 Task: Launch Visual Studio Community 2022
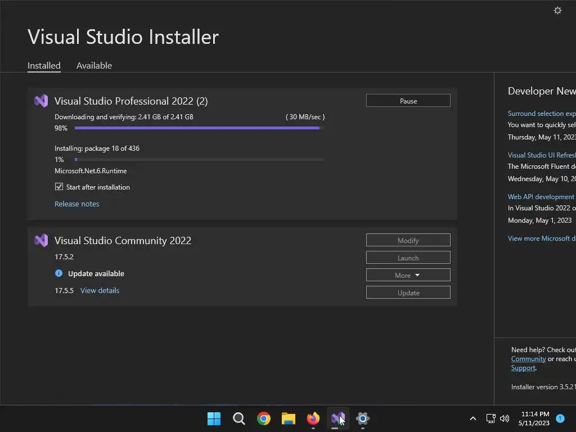coord(408,258)
